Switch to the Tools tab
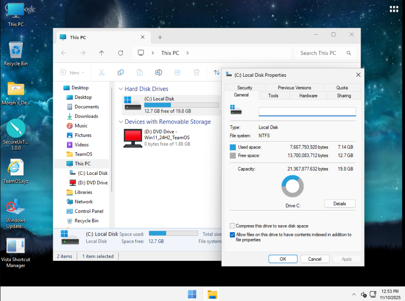Viewport: 405px width, 301px height. coord(273,96)
